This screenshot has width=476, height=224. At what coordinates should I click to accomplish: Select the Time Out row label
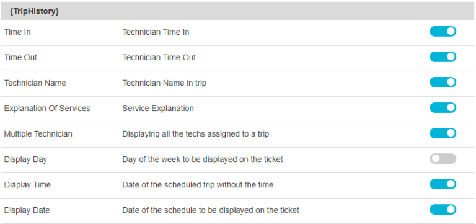(20, 58)
